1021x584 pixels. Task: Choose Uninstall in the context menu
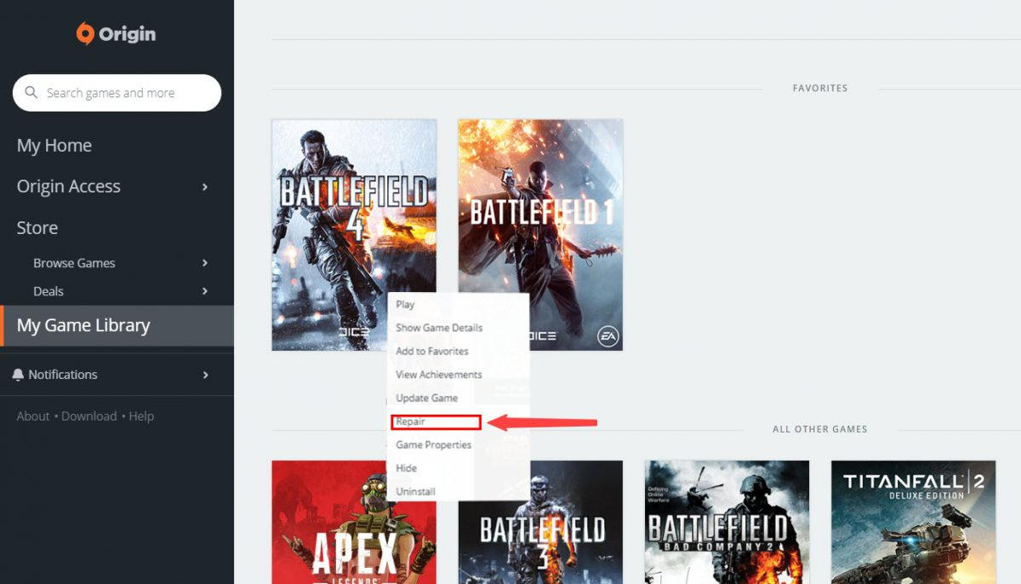pos(416,491)
